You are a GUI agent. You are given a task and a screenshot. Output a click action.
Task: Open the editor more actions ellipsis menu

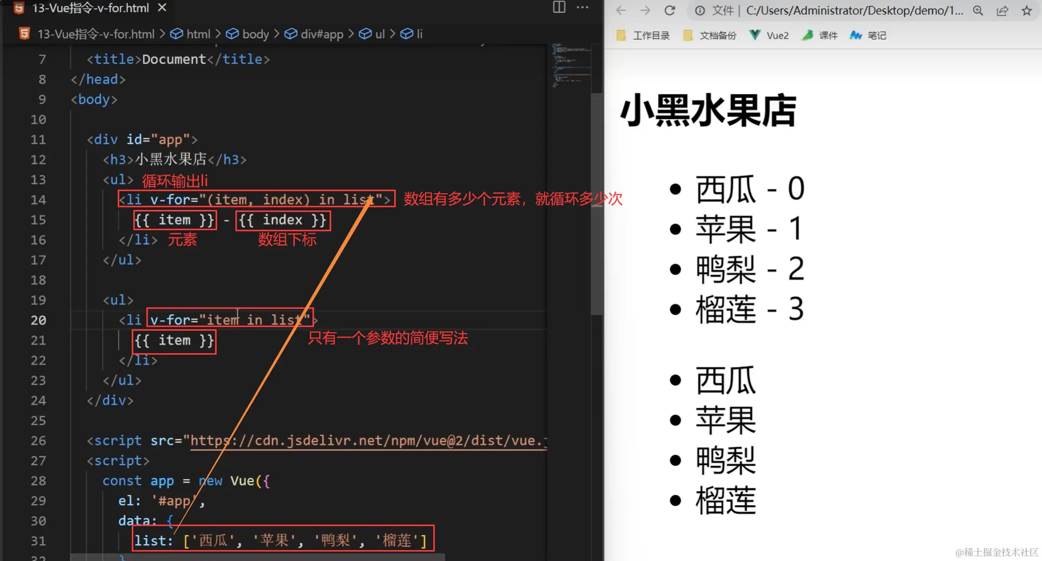click(x=583, y=7)
